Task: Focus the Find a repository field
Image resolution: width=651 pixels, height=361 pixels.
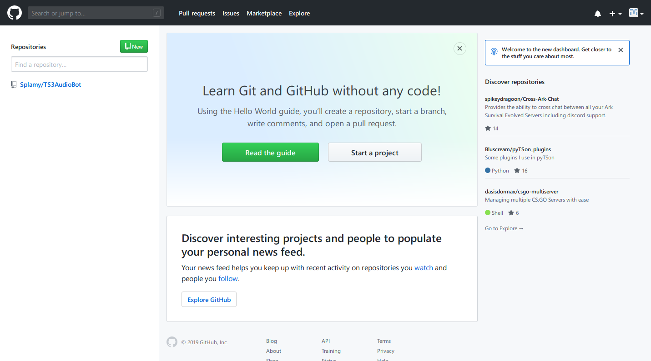Action: [79, 64]
